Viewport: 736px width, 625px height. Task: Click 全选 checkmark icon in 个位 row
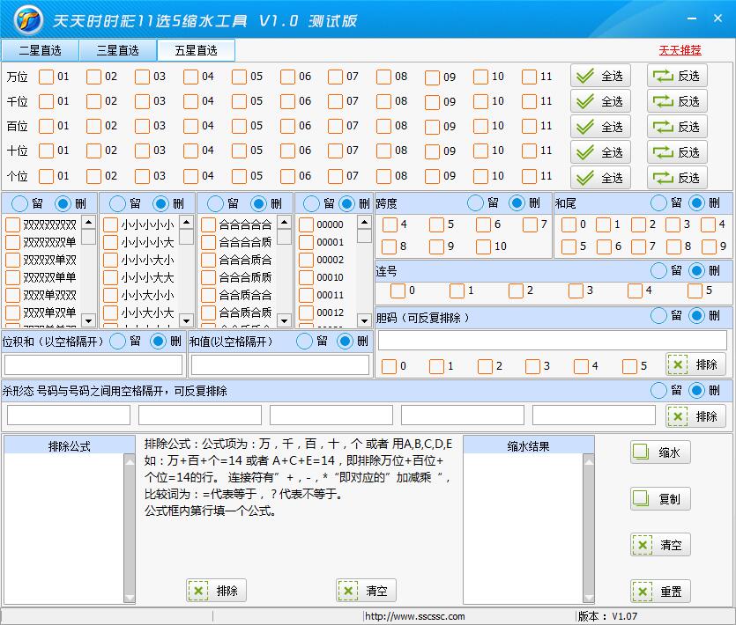[585, 178]
